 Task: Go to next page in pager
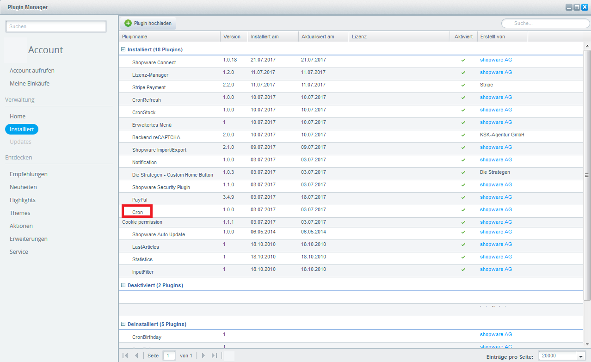pos(203,356)
